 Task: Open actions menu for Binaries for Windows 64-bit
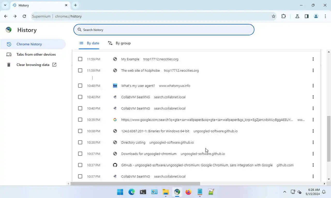[x=313, y=131]
